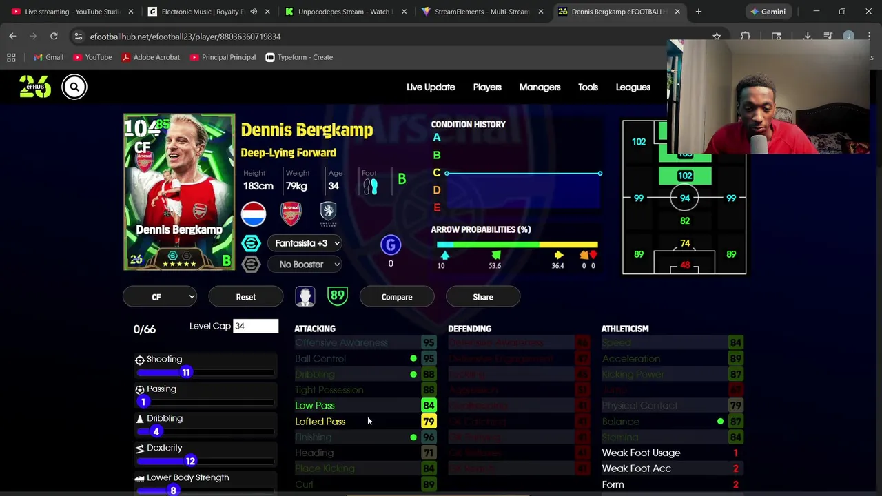882x496 pixels.
Task: Click the Dribbling slider handle at 4
Action: point(156,432)
